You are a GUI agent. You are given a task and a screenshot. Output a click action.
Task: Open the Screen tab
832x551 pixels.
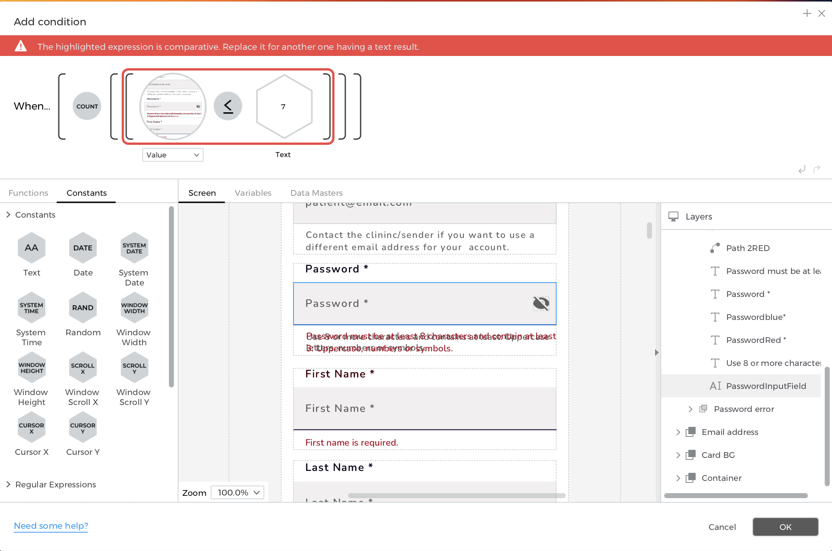click(202, 193)
